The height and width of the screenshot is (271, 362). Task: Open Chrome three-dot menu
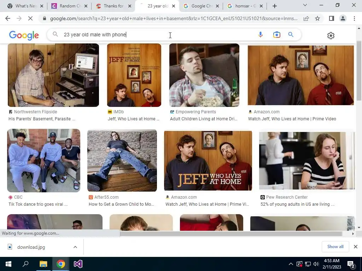point(354,18)
